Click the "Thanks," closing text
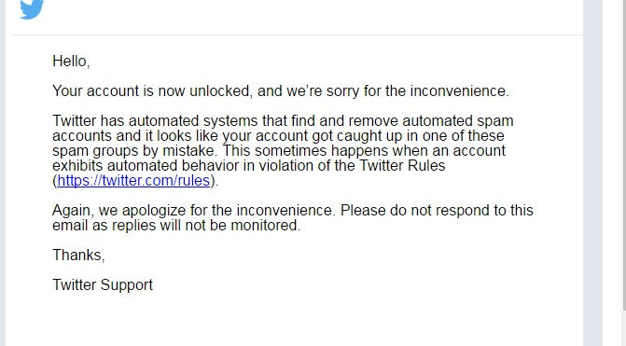Viewport: 626px width, 346px height. (x=78, y=255)
